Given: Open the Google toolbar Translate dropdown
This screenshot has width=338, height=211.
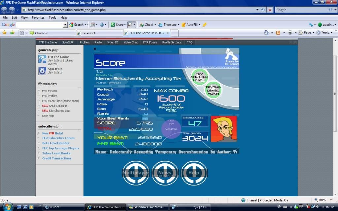Looking at the screenshot, I should coord(170,25).
